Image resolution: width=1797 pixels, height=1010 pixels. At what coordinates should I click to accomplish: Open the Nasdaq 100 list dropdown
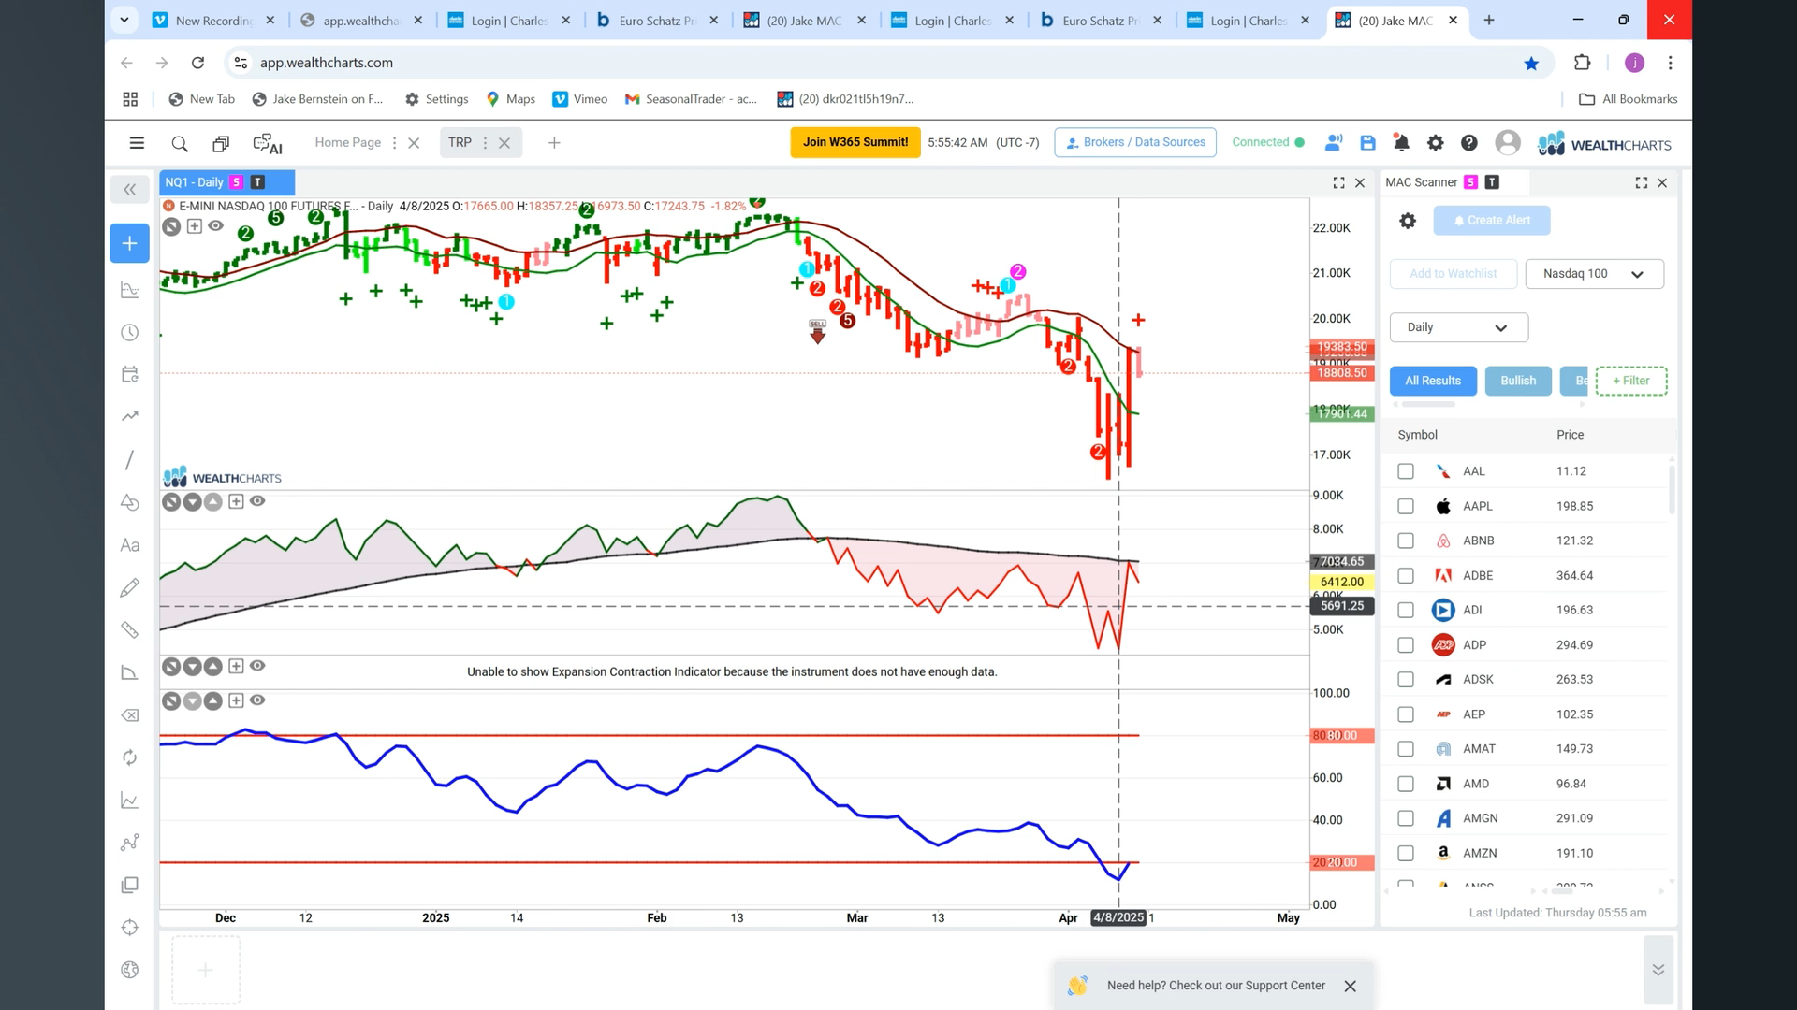click(x=1594, y=274)
